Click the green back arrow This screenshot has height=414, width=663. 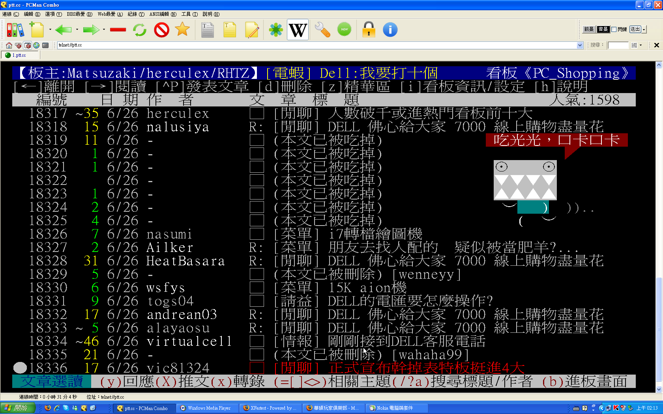pyautogui.click(x=63, y=30)
